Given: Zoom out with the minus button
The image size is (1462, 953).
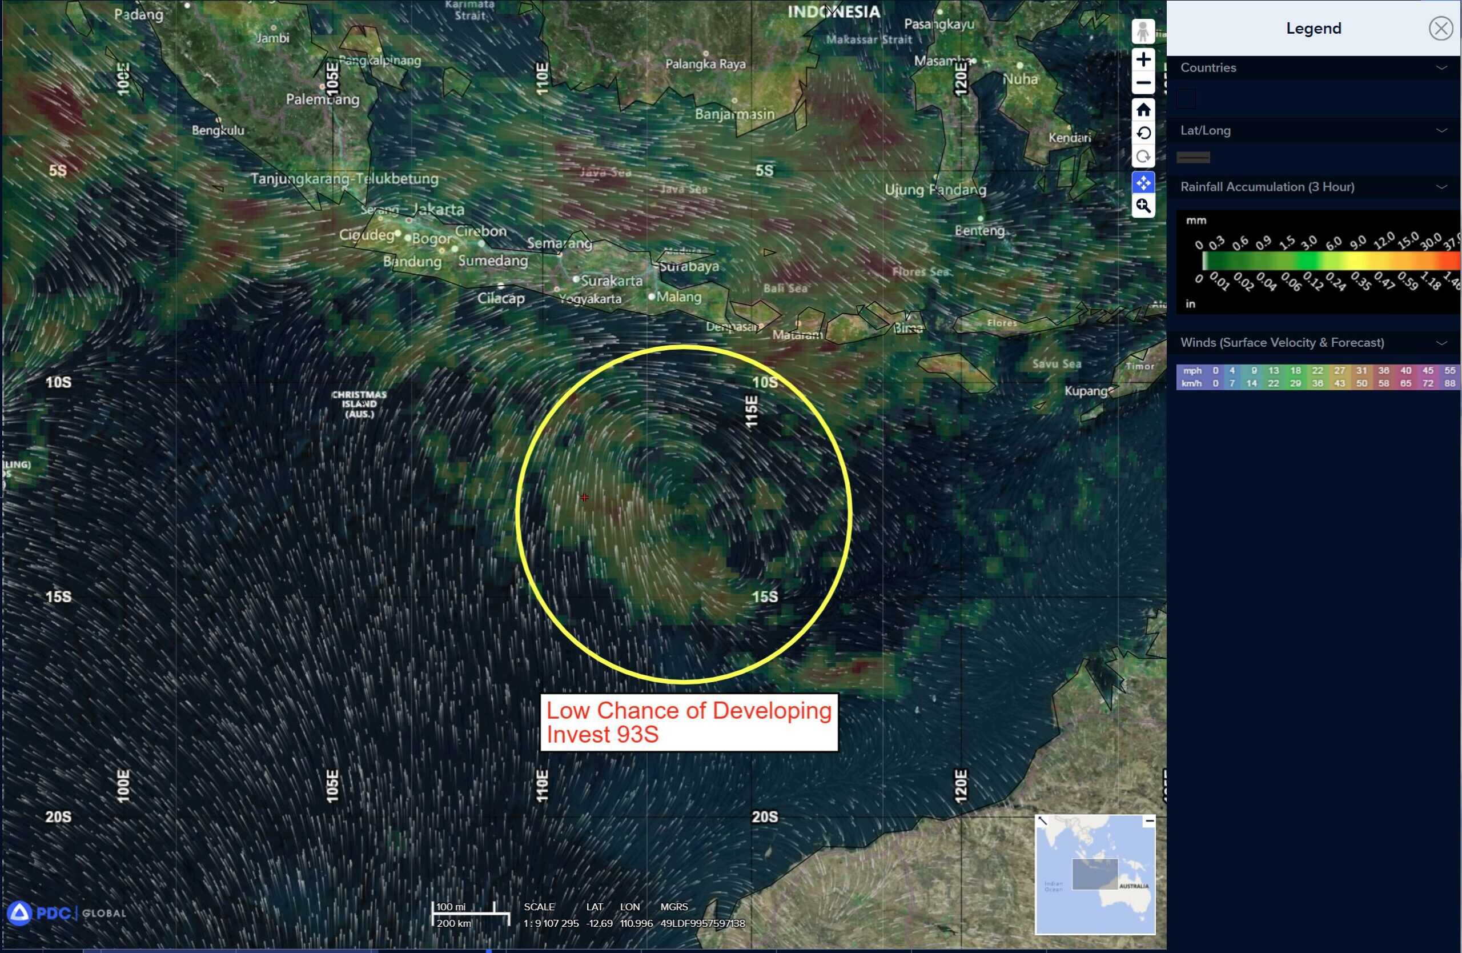Looking at the screenshot, I should pos(1143,83).
